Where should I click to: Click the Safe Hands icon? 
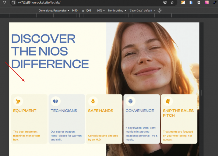pyautogui.click(x=93, y=101)
